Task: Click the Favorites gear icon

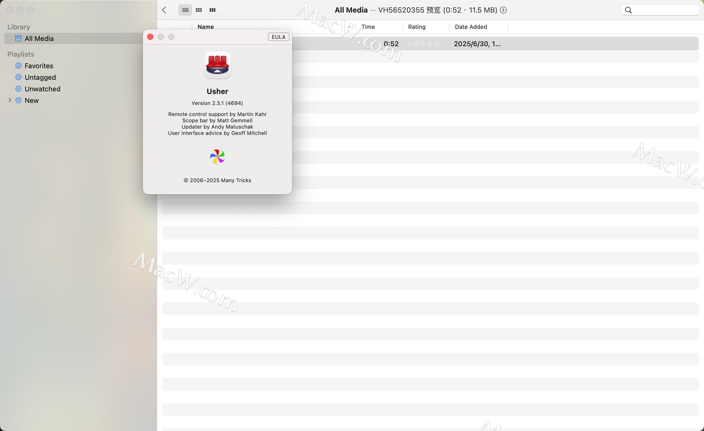Action: point(18,66)
